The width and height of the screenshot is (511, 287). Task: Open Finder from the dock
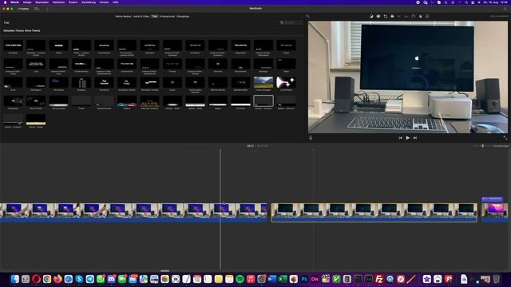[14, 279]
